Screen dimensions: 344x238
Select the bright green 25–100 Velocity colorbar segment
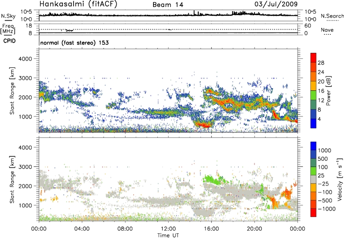click(x=313, y=171)
